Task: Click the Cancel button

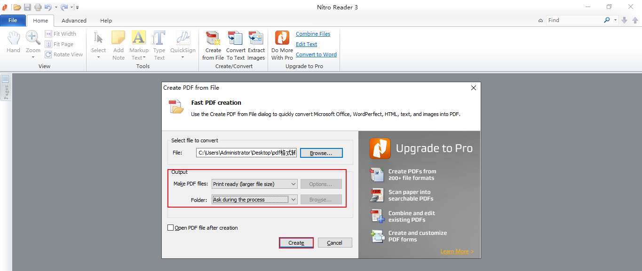Action: (x=335, y=243)
